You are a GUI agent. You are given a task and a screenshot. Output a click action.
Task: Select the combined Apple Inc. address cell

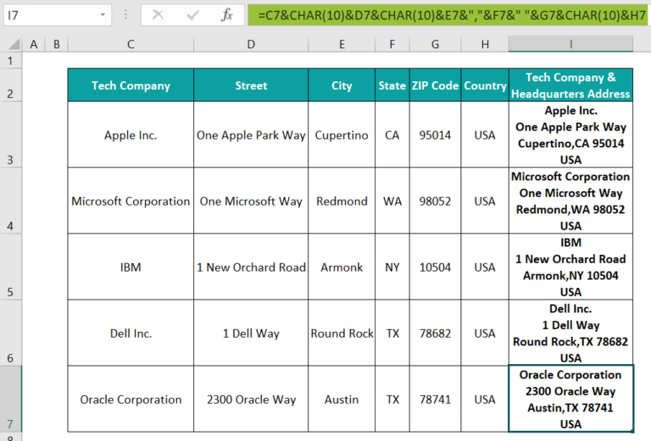570,135
